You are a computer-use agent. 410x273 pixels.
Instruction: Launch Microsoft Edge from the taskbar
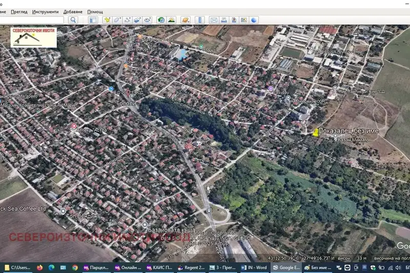(52, 267)
